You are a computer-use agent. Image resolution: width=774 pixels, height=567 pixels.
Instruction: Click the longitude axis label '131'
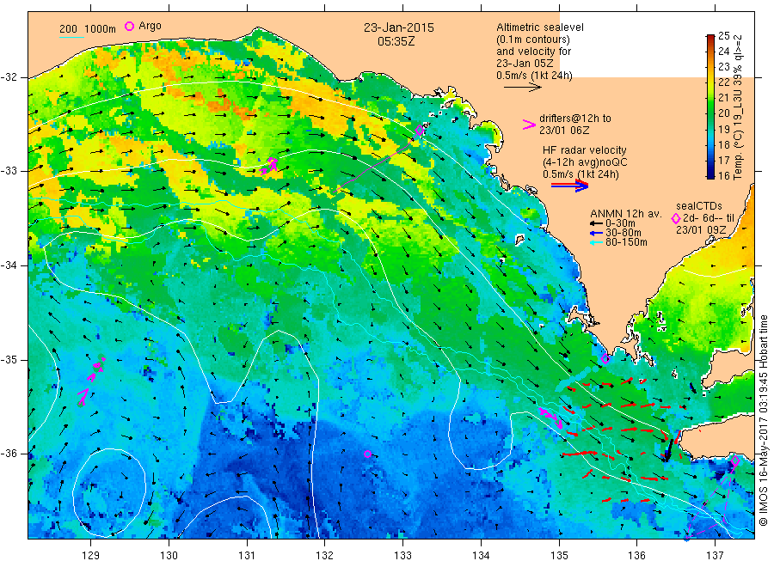click(x=247, y=556)
